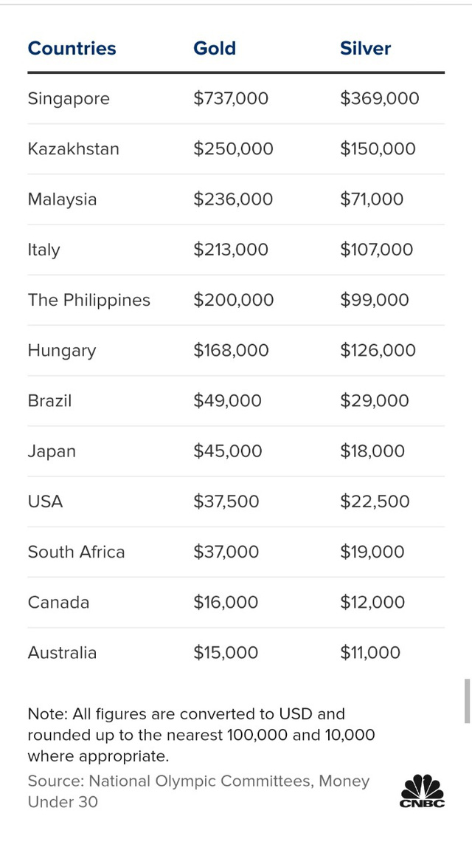The width and height of the screenshot is (472, 853).
Task: Click South Africa's silver value $19,000
Action: (372, 552)
